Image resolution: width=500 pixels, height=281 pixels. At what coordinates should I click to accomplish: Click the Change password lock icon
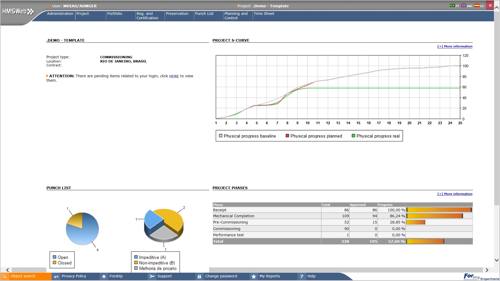tap(199, 277)
